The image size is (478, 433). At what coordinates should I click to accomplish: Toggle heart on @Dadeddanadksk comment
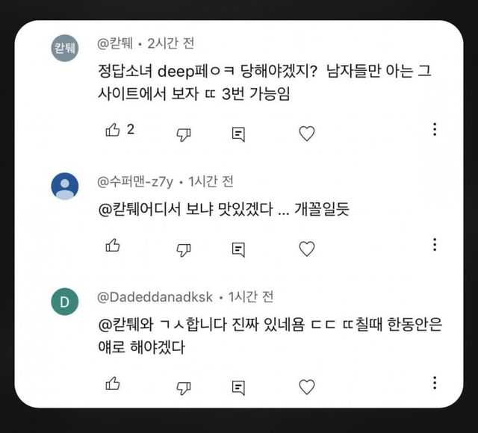point(306,387)
